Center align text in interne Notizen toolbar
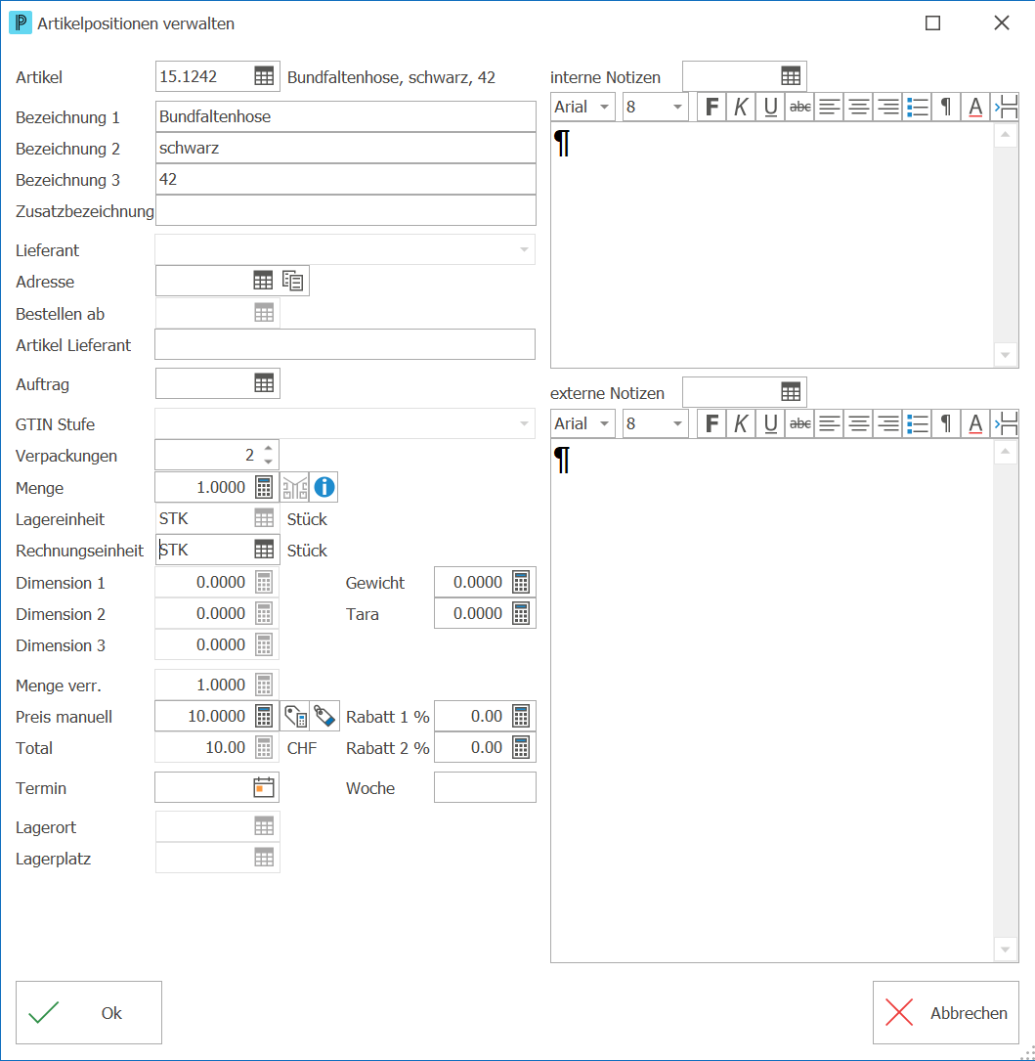 click(858, 107)
